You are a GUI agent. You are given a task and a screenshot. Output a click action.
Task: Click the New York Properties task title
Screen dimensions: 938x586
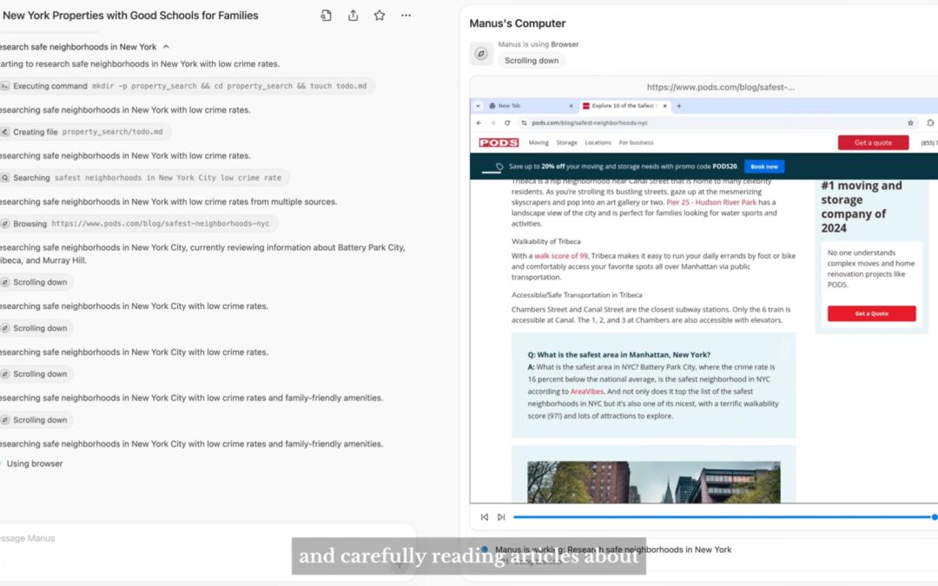click(x=130, y=16)
